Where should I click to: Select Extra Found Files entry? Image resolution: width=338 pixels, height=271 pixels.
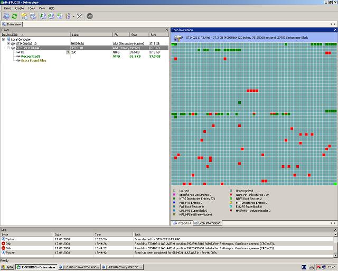tap(34, 61)
